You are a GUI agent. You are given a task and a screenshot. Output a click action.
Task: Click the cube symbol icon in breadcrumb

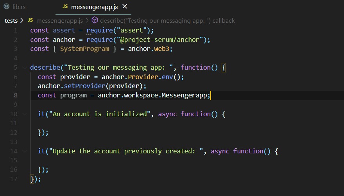click(x=95, y=20)
